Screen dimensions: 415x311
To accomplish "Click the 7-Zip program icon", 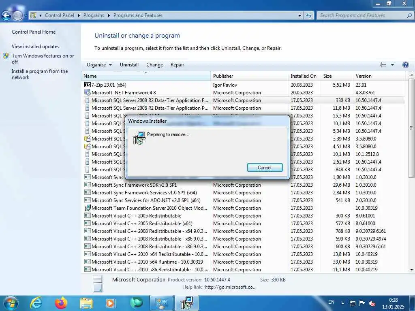I will pyautogui.click(x=88, y=85).
